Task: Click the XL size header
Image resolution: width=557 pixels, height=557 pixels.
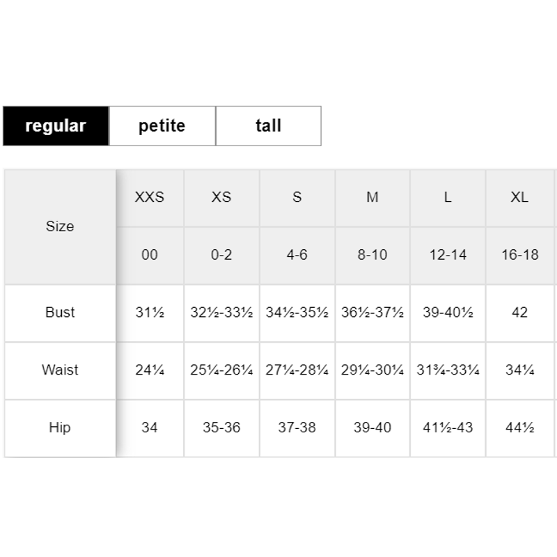Action: tap(519, 198)
